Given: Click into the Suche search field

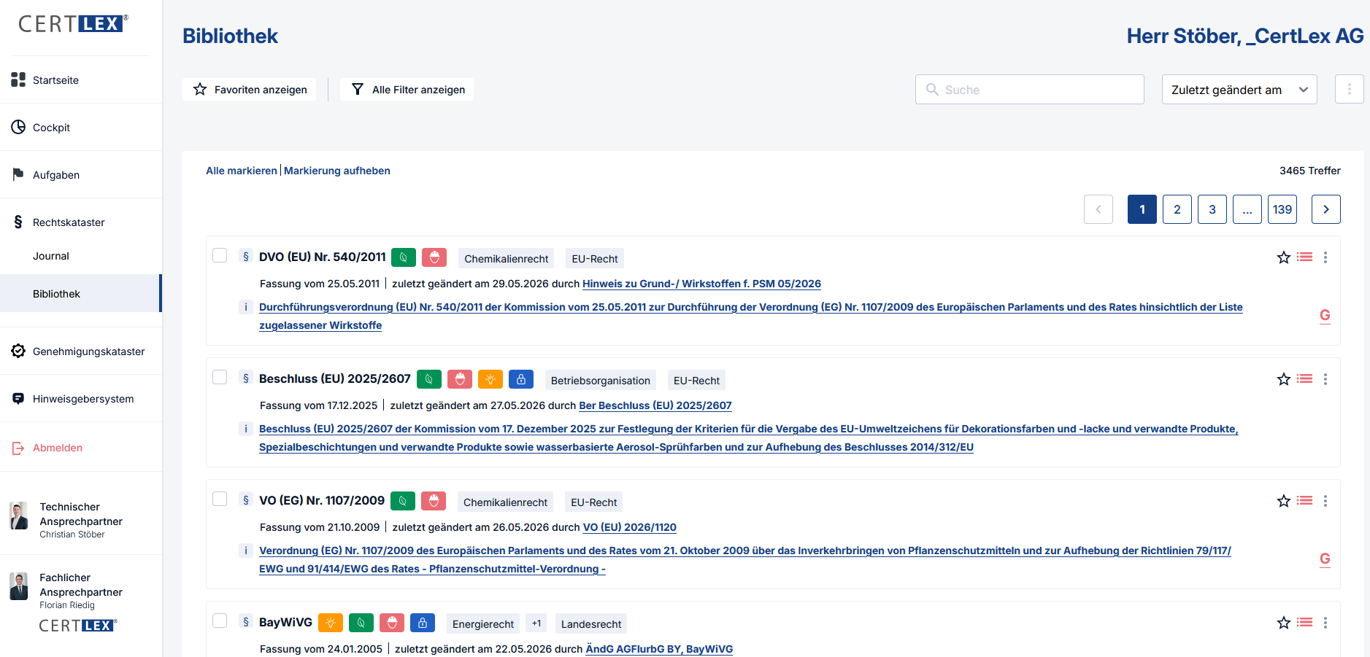Looking at the screenshot, I should coord(1029,90).
